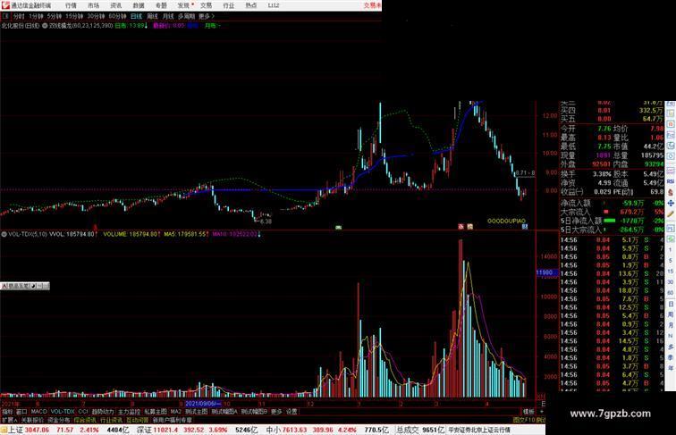The image size is (676, 435).
Task: Select the 60分钟 period tab
Action: (x=117, y=16)
